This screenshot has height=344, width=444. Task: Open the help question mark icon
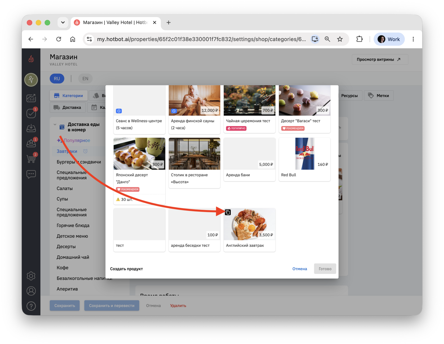coord(31,306)
